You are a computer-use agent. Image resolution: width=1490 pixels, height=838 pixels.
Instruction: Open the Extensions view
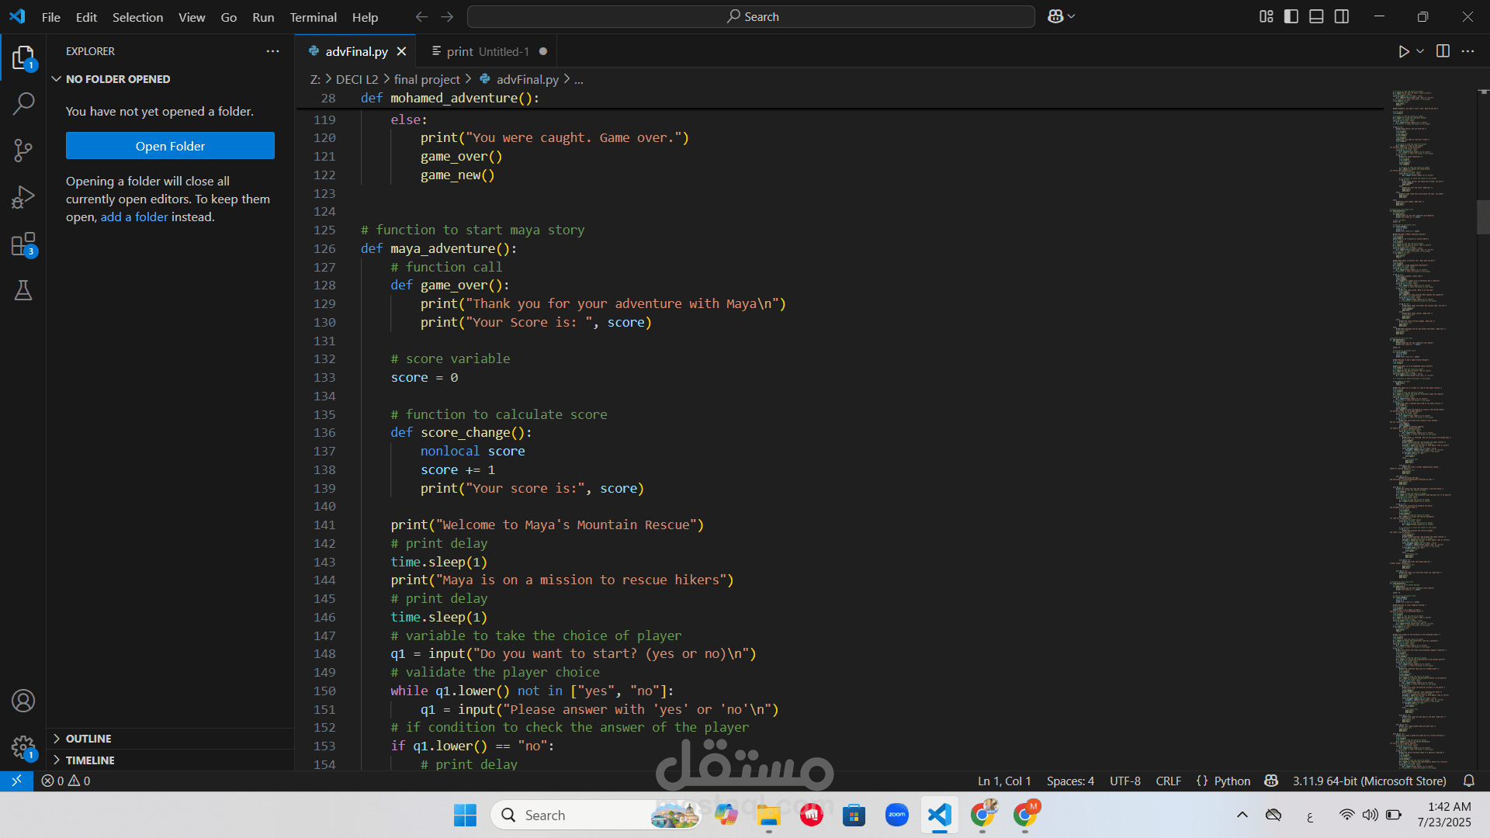(23, 244)
